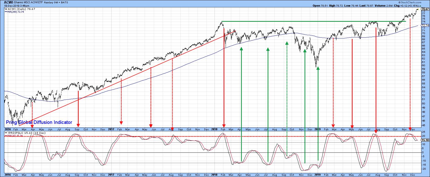Image resolution: width=430 pixels, height=177 pixels.
Task: Click the 15.10 indicator value flag
Action: [x=425, y=140]
